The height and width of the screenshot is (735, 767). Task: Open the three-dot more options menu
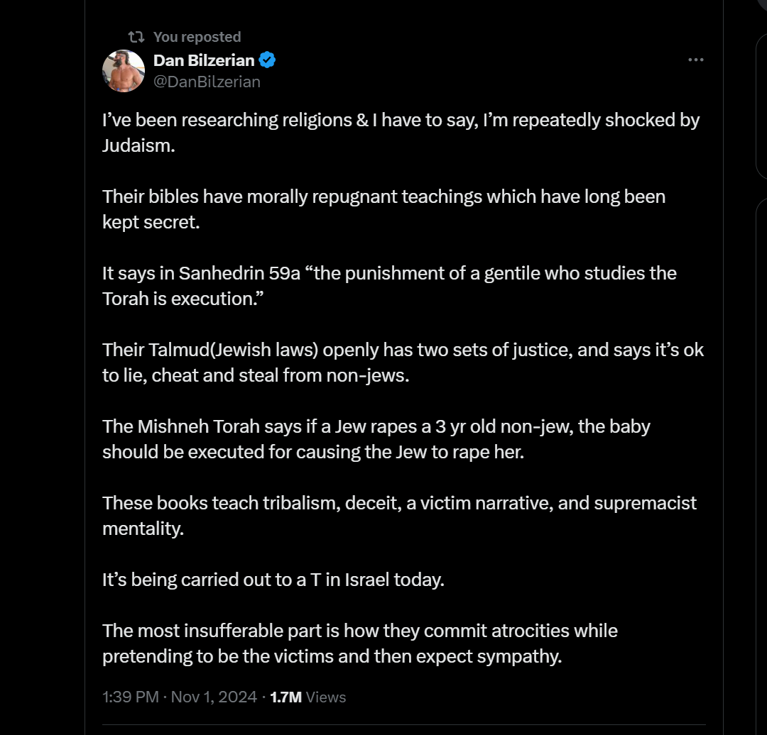pos(696,60)
